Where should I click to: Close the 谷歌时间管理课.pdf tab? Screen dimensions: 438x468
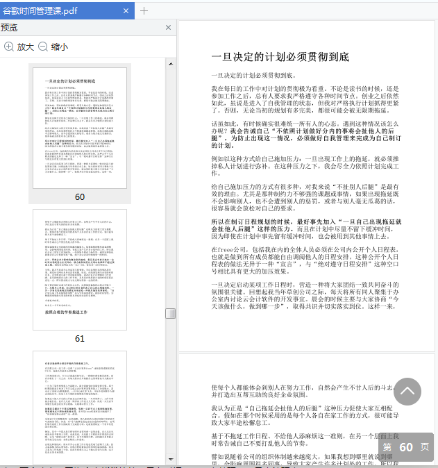click(126, 11)
